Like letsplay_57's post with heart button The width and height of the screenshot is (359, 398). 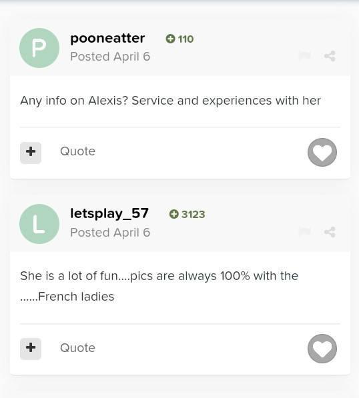tap(322, 349)
